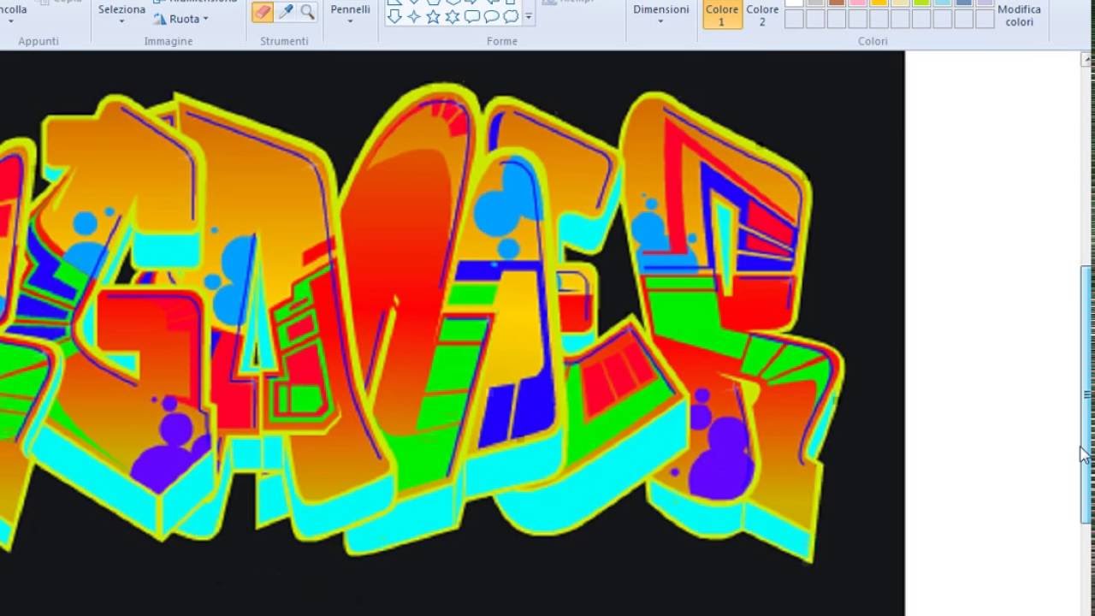Image resolution: width=1095 pixels, height=616 pixels.
Task: Click the vertical scrollbar up arrow
Action: tap(1087, 59)
